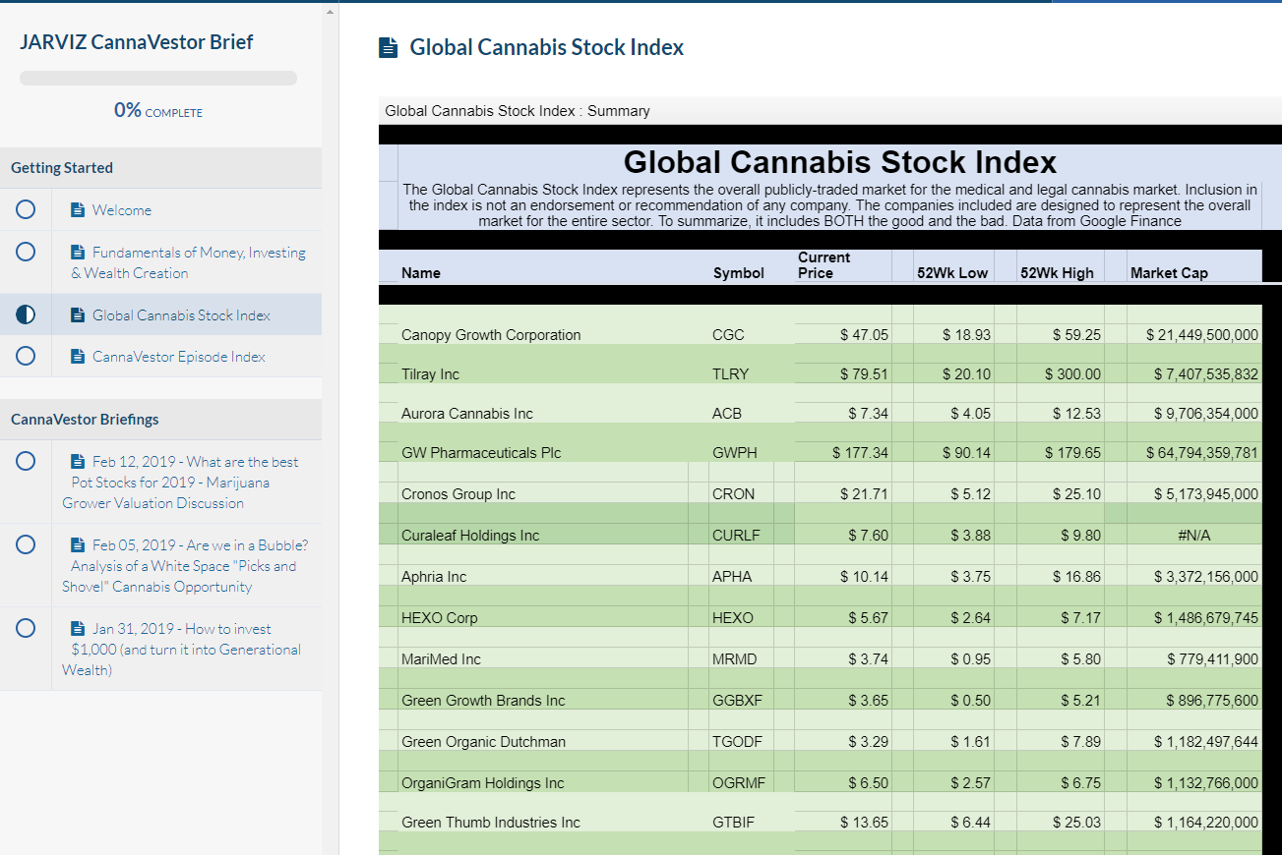Viewport: 1282px width, 855px height.
Task: Click the Global Cannabis Stock Index page heading
Action: click(x=546, y=47)
